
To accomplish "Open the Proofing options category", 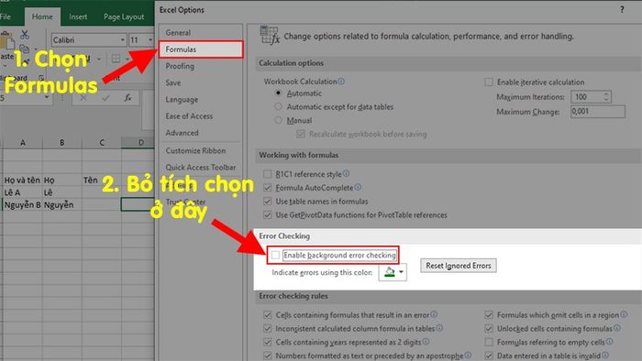I will coord(201,66).
